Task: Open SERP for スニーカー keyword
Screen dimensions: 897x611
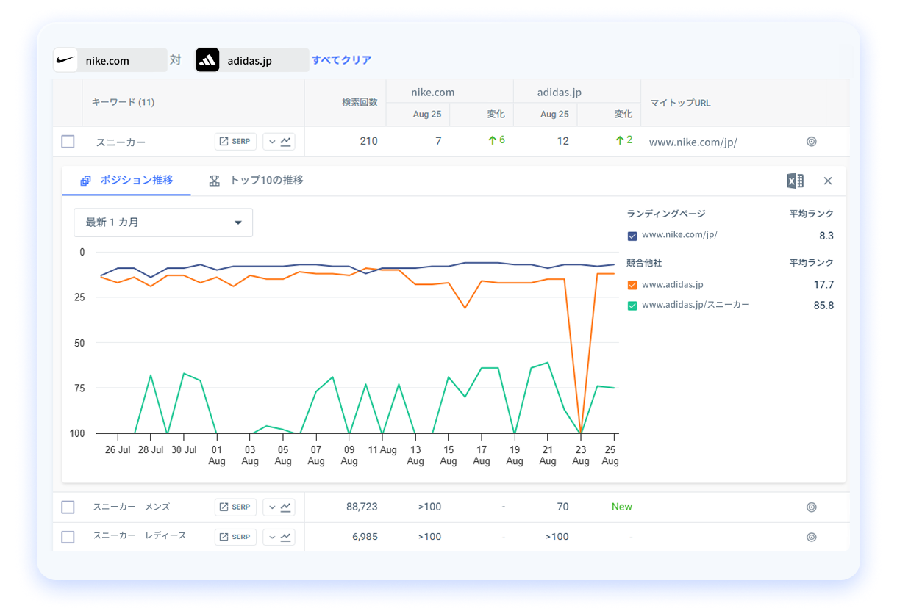Action: tap(235, 142)
